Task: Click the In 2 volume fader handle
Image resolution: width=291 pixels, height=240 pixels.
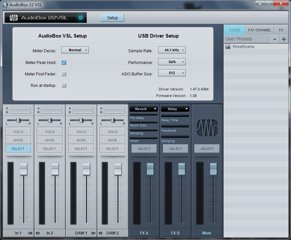Action: [x=55, y=169]
